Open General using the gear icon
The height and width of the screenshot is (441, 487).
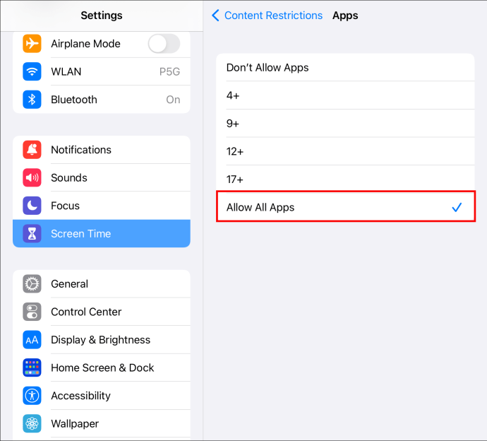pos(32,284)
